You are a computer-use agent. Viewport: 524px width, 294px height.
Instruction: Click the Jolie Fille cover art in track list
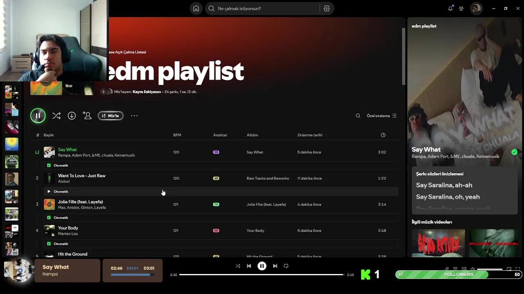(49, 205)
